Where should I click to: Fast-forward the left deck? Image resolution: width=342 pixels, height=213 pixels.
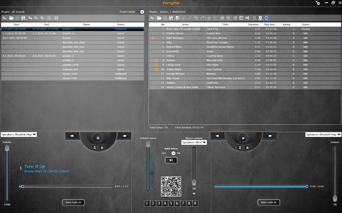pyautogui.click(x=124, y=136)
